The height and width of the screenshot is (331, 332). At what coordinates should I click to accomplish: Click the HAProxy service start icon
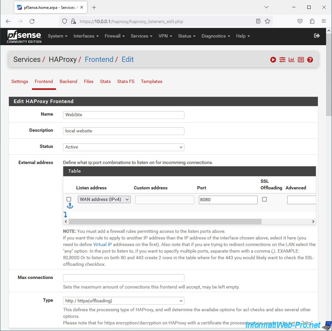tap(273, 60)
